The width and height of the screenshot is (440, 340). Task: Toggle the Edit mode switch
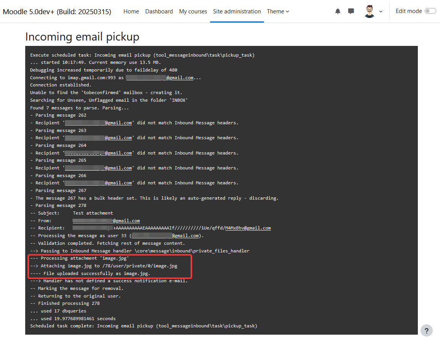pos(430,11)
